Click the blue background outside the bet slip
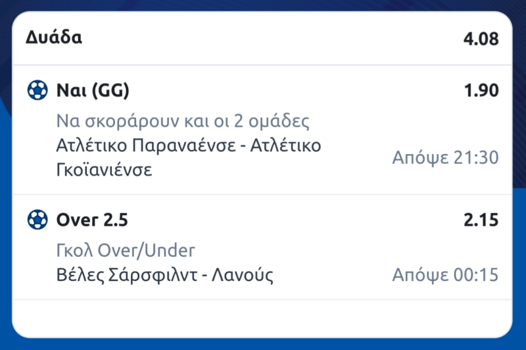This screenshot has height=350, width=526. pos(5,197)
